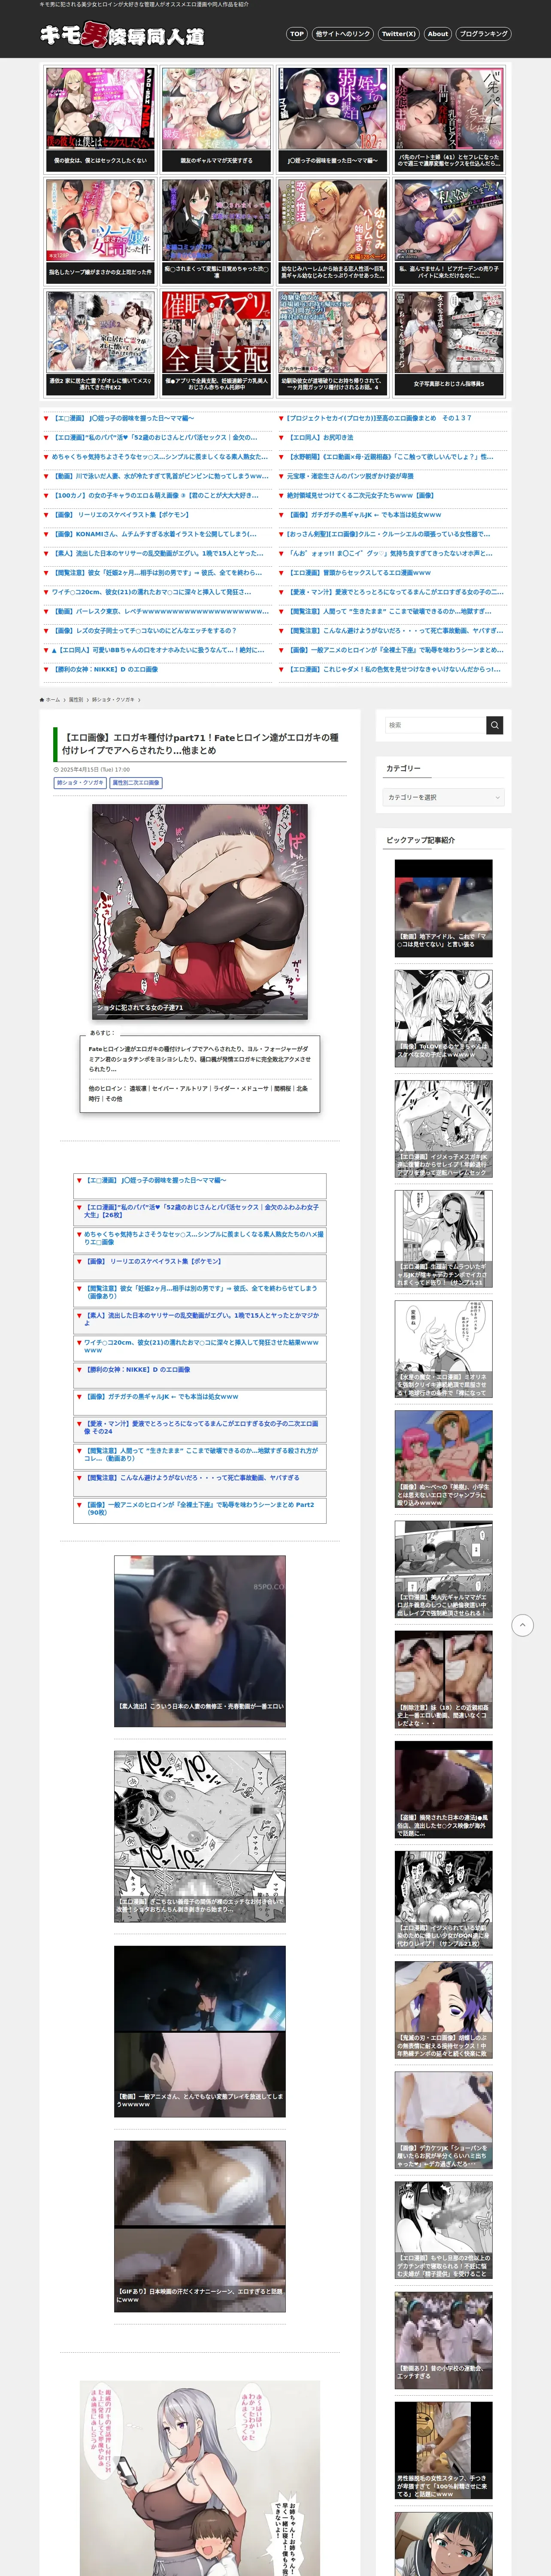Open the ブログランキング navigation item

coord(484,34)
